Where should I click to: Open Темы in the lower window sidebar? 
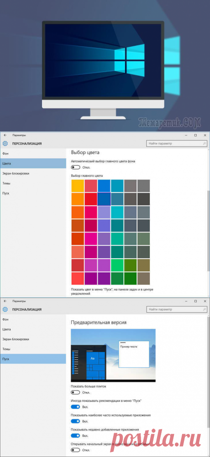coord(33,349)
